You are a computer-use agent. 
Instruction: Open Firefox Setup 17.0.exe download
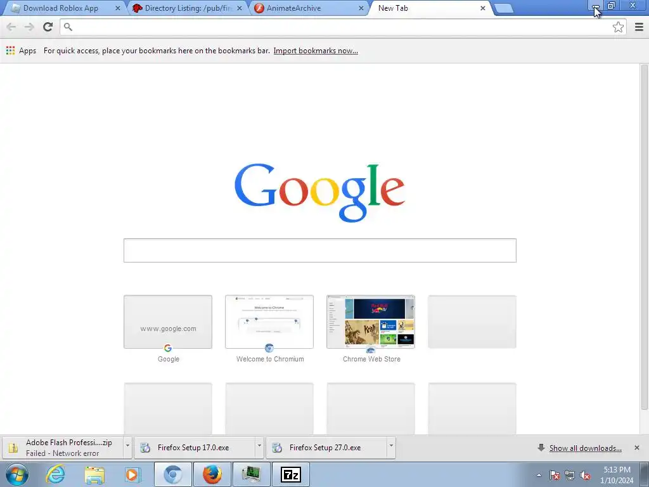(193, 448)
